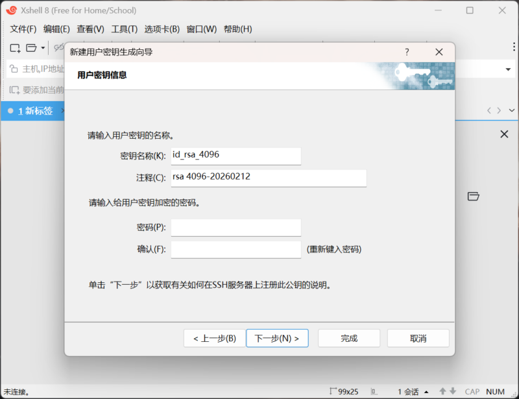Click the close X on the right panel

[504, 134]
